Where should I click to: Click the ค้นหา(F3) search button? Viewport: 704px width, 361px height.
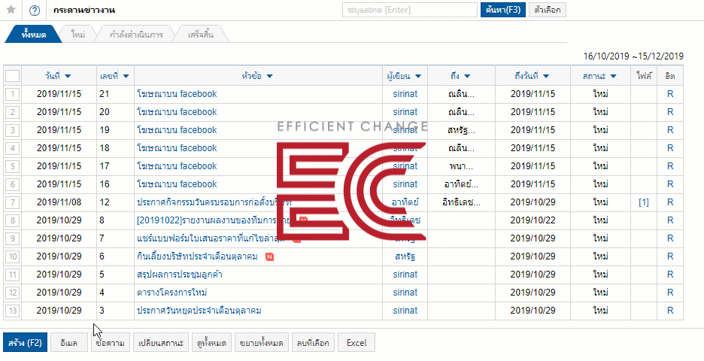pos(503,10)
